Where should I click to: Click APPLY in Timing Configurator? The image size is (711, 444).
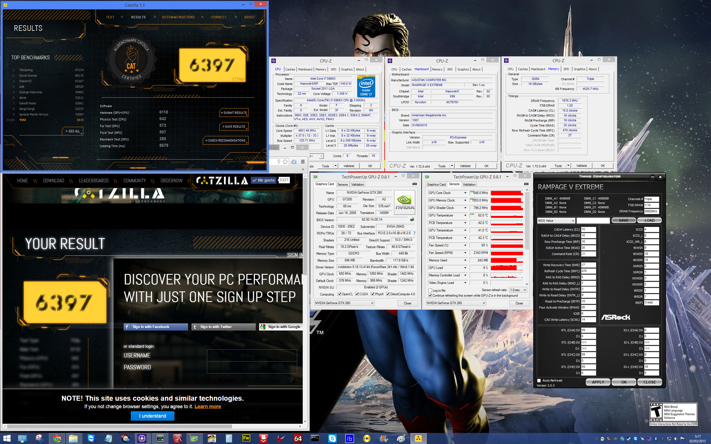tap(598, 382)
